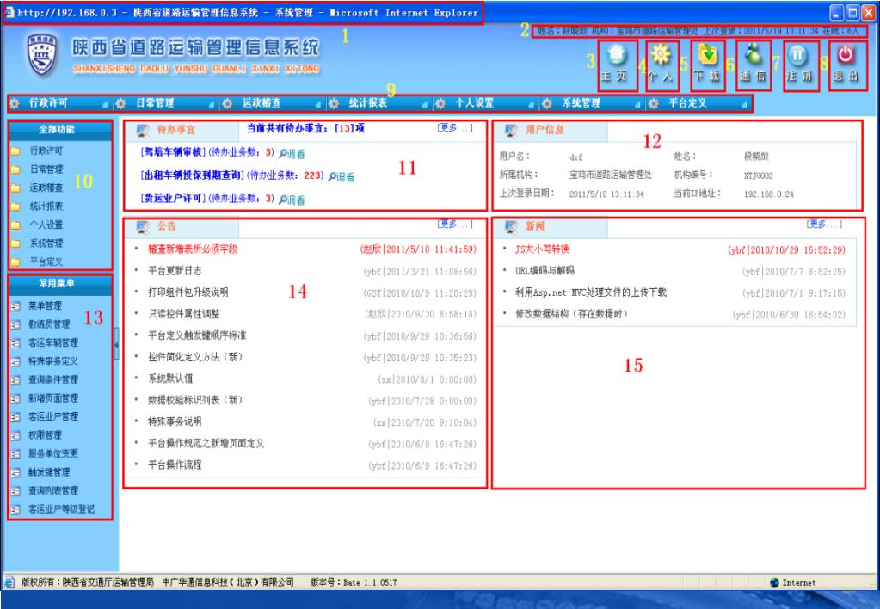Image resolution: width=880 pixels, height=609 pixels.
Task: Open the 行政许可 top menu
Action: point(48,103)
